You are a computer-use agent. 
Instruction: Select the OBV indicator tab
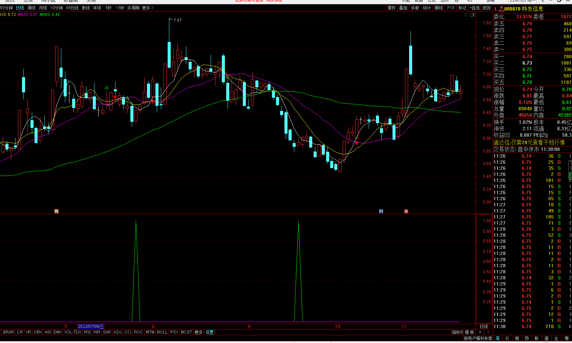click(38, 332)
